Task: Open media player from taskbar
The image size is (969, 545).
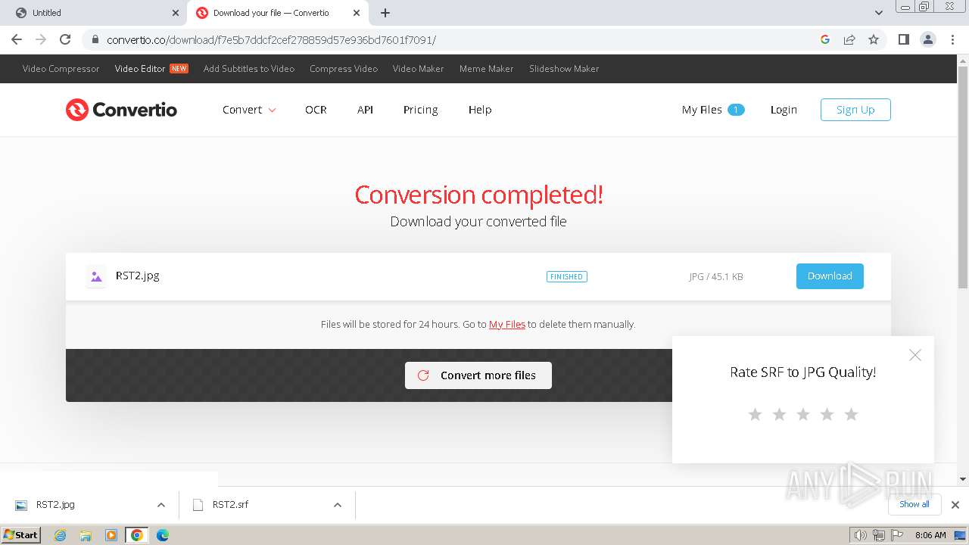Action: (x=111, y=535)
